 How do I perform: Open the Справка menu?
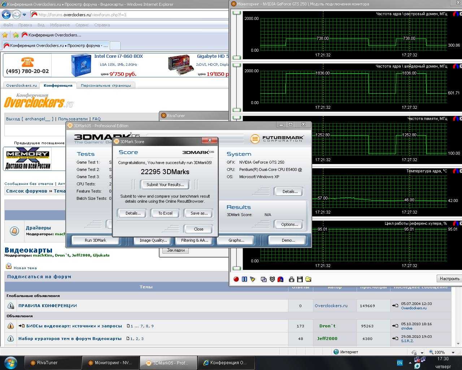[x=102, y=25]
